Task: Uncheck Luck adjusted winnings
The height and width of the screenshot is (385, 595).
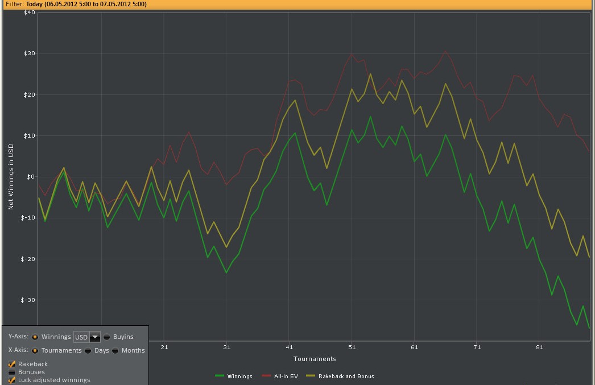Action: 12,380
